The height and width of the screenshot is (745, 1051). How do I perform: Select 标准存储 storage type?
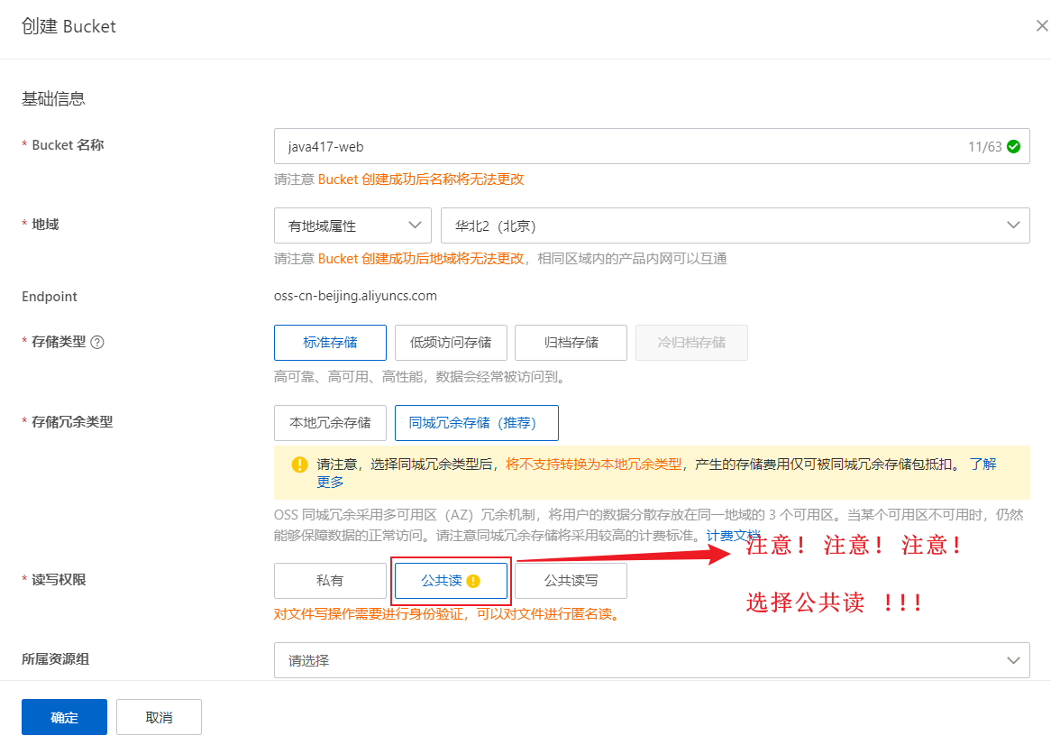tap(330, 343)
